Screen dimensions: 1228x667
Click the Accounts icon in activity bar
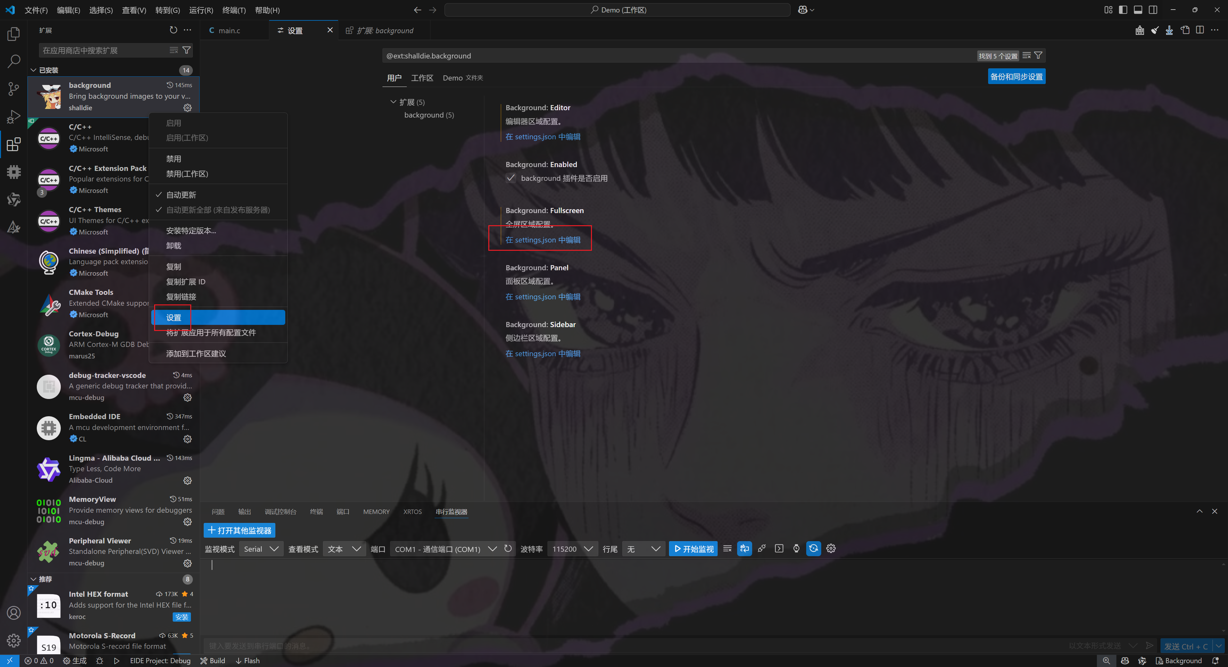pyautogui.click(x=14, y=613)
